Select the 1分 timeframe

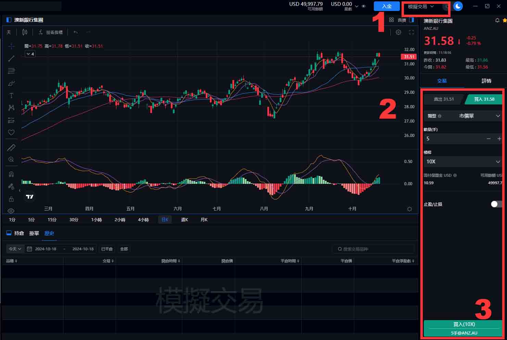(x=12, y=219)
